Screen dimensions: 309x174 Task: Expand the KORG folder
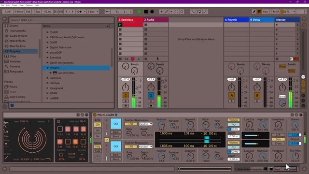tap(47, 93)
